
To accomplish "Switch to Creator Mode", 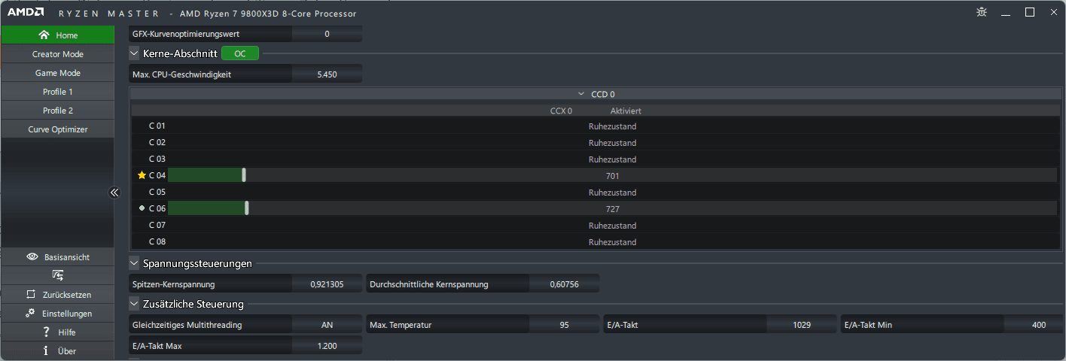I will pos(57,54).
